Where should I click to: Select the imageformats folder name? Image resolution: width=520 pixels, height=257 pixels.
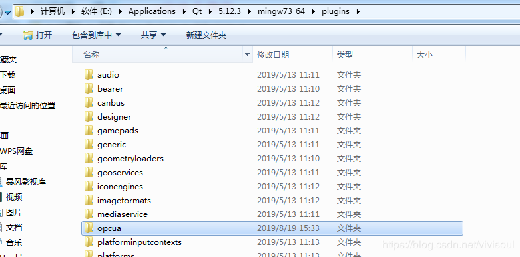124,201
